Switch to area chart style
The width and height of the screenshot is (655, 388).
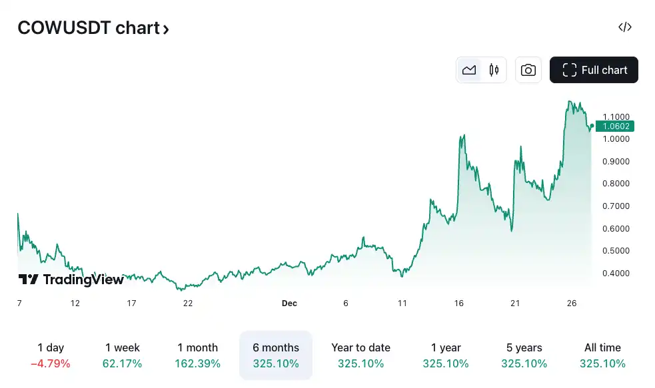point(469,70)
